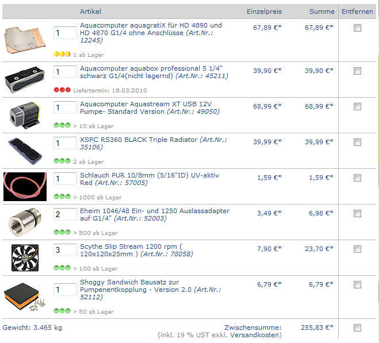Click the aquabox professional reservoir image
The height and width of the screenshot is (343, 379).
(x=25, y=80)
